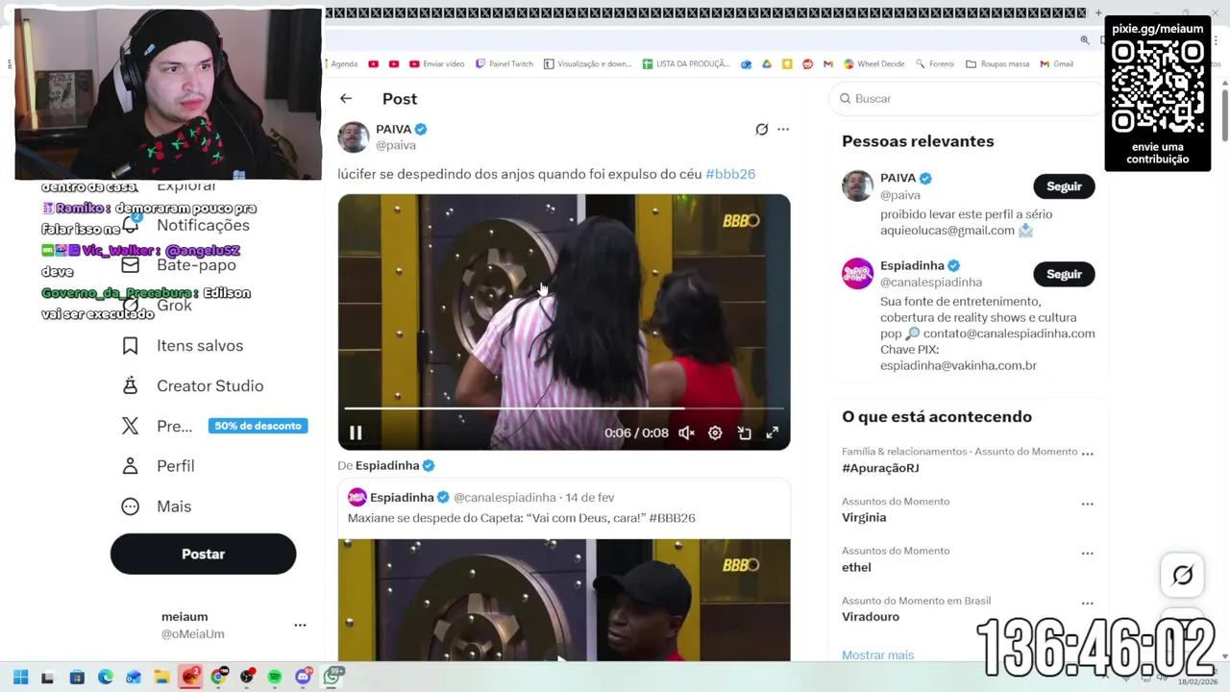Open WhatsApp from taskbar
1230x692 pixels.
click(332, 678)
